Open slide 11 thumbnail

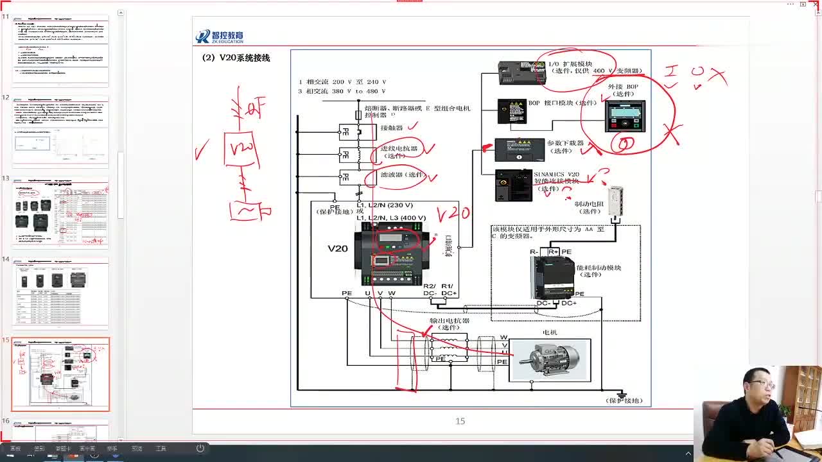60,51
